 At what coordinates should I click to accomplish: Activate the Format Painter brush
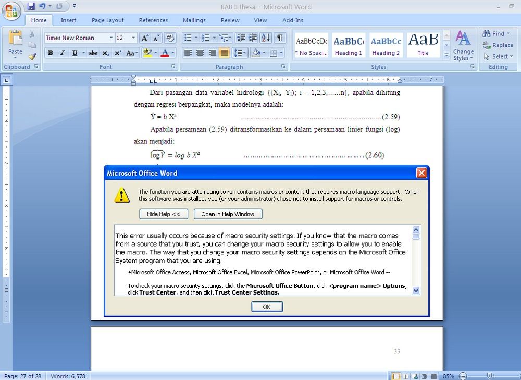[x=32, y=56]
